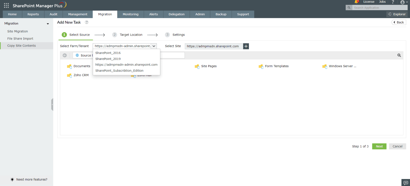Select Copy Site Contents in sidebar

click(27, 46)
